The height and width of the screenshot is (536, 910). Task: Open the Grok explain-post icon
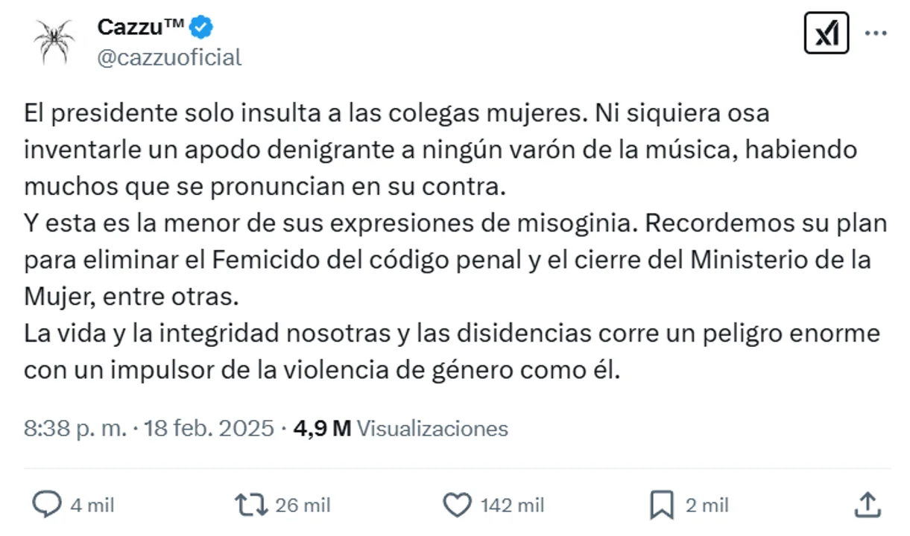[827, 33]
